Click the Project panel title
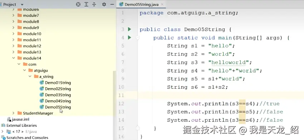Screen dimensions: 304x140 [x=10, y=4]
